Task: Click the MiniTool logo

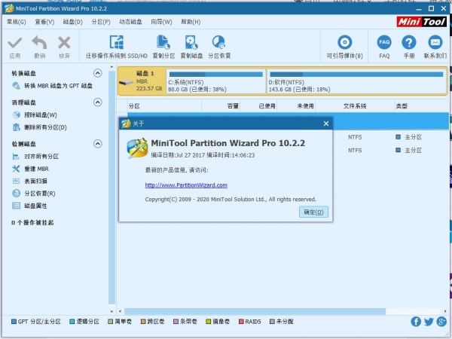Action: click(x=421, y=22)
